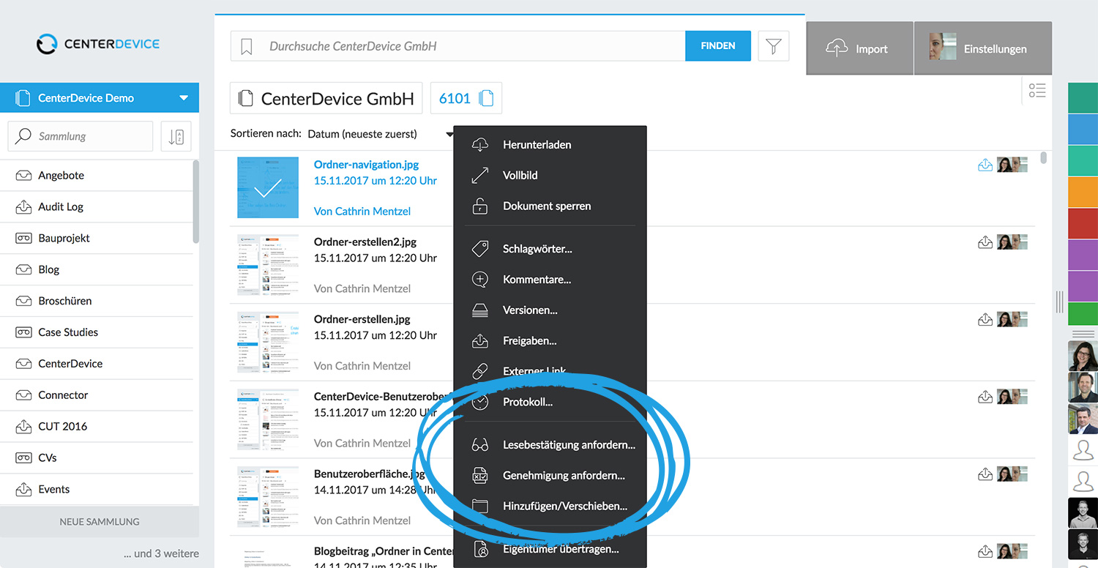Select Kommentare... in context menu
This screenshot has width=1098, height=568.
point(550,280)
